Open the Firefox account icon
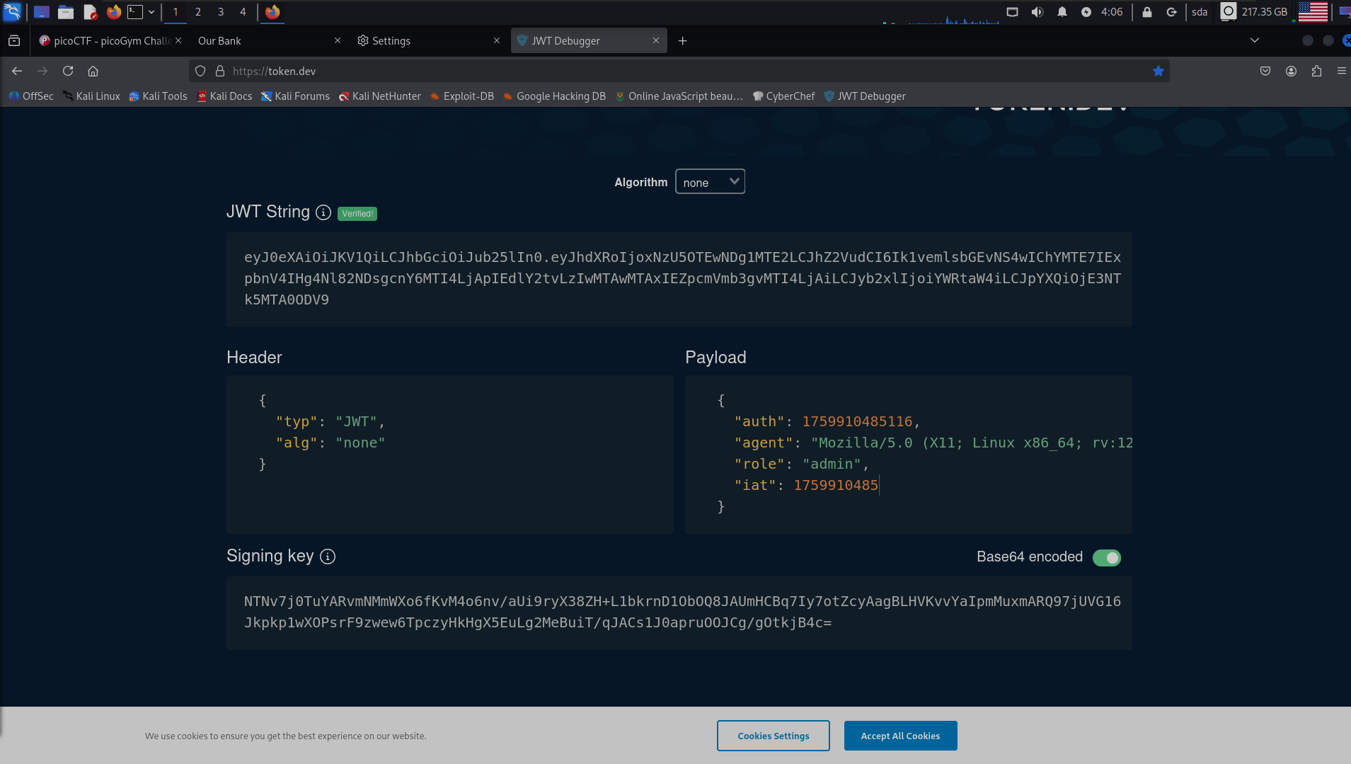Screen dimensions: 1351x764 (x=1291, y=71)
